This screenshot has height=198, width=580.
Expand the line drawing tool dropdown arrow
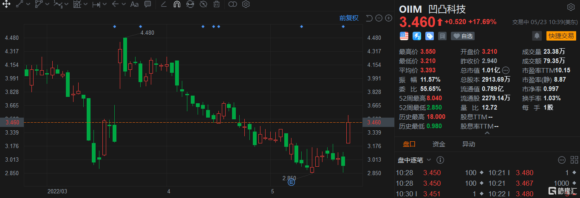[x=28, y=5]
